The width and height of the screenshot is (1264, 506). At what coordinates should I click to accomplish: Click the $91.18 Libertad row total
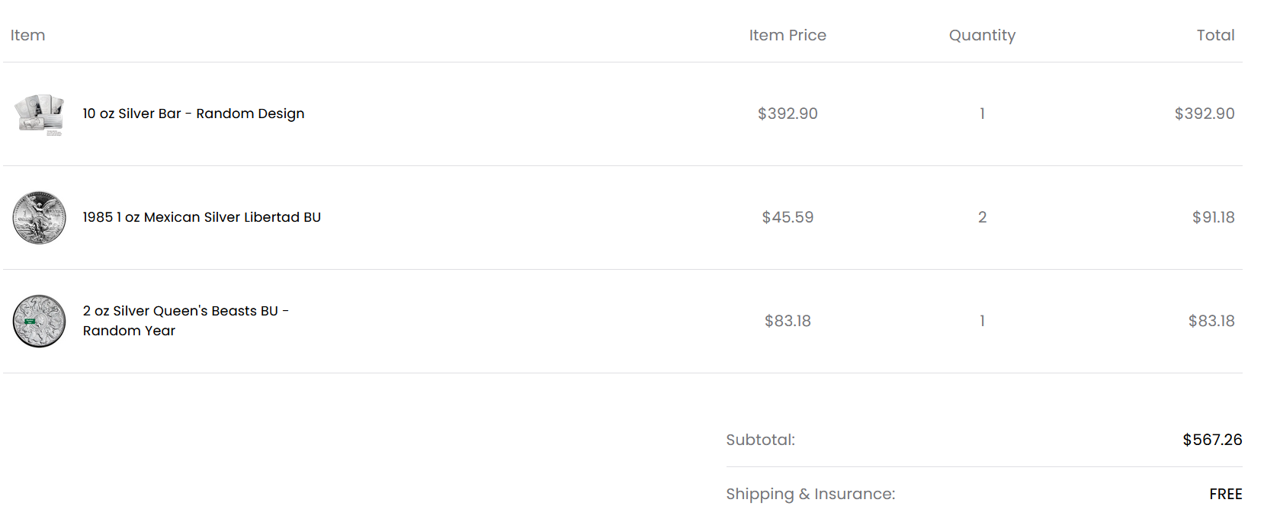coord(1214,217)
